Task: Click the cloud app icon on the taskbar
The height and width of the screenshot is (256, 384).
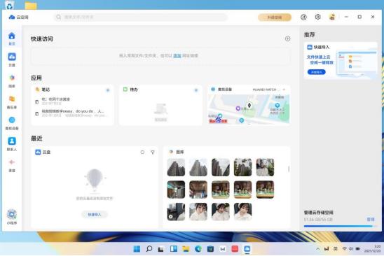Action: (x=247, y=249)
